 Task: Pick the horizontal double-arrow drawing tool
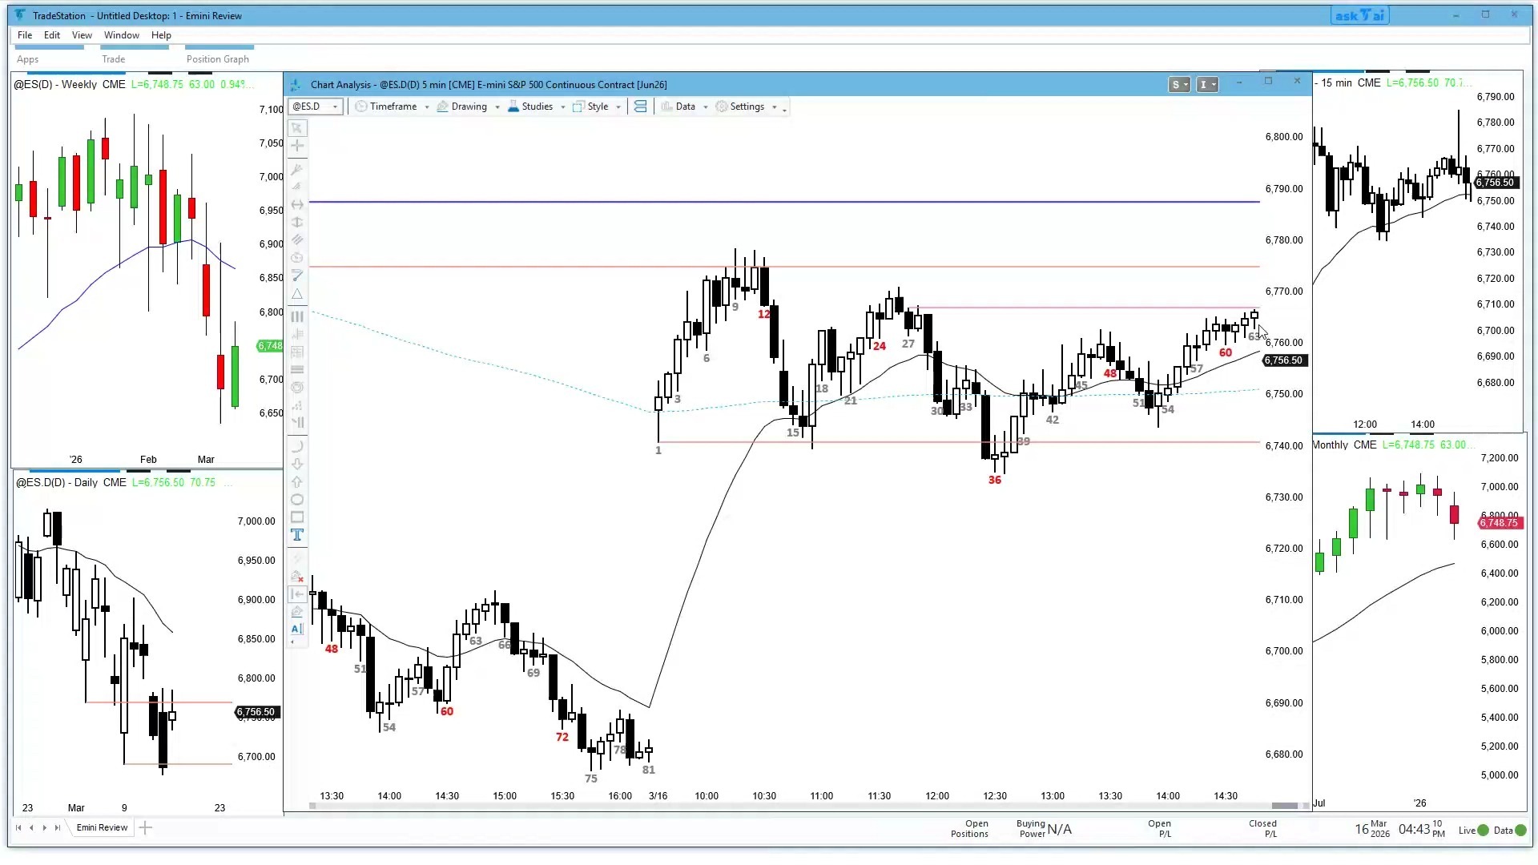click(x=297, y=205)
